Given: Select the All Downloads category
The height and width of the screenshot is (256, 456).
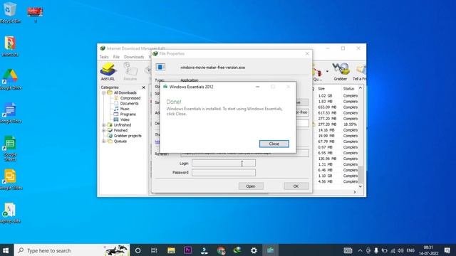Looking at the screenshot, I should tap(125, 93).
